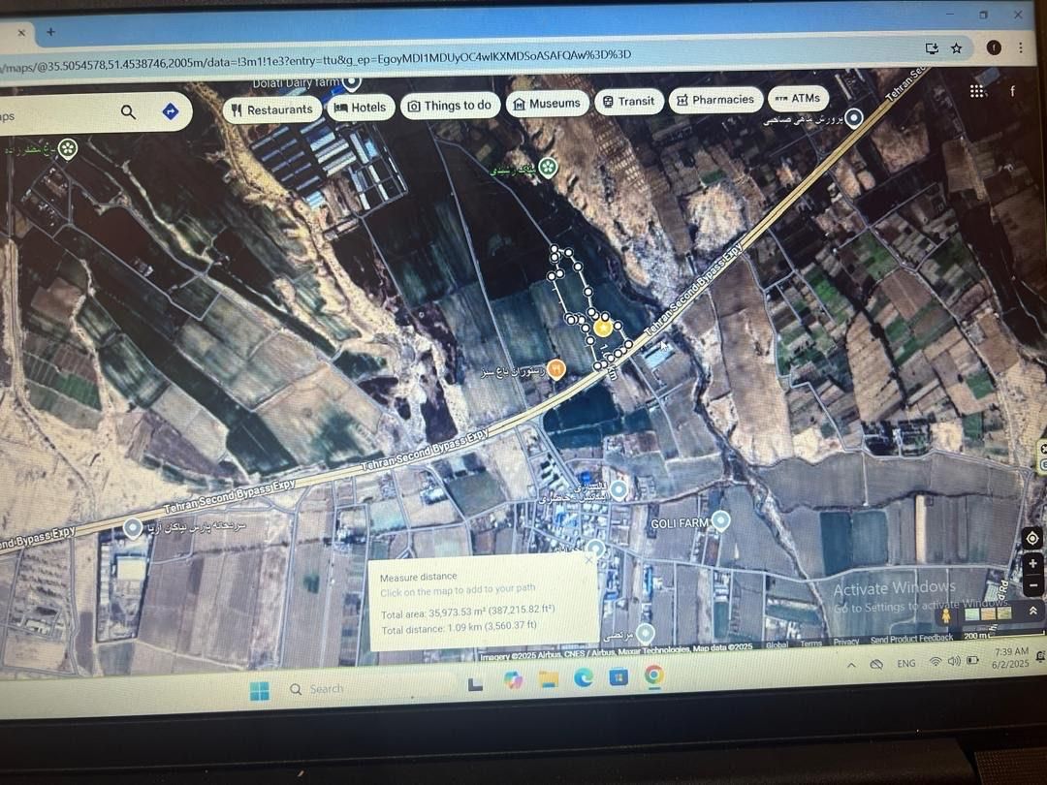Viewport: 1047px width, 785px height.
Task: Open the orange restaurant marker near the expressway
Action: (556, 368)
